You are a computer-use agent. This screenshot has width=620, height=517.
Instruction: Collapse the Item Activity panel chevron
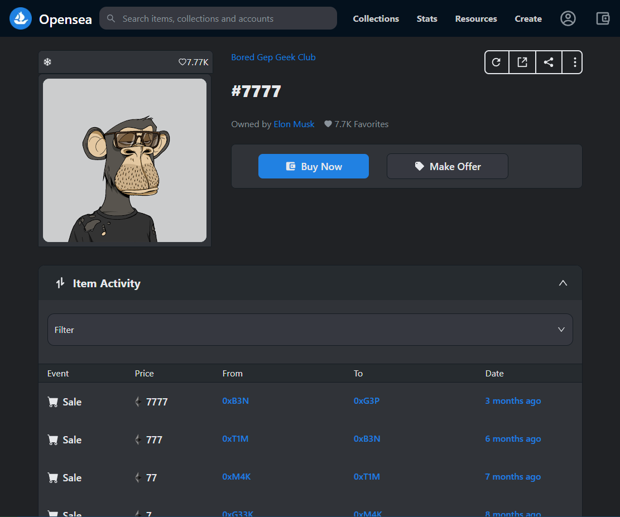563,283
